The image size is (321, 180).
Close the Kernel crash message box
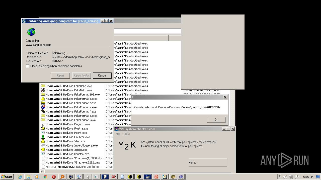click(225, 97)
